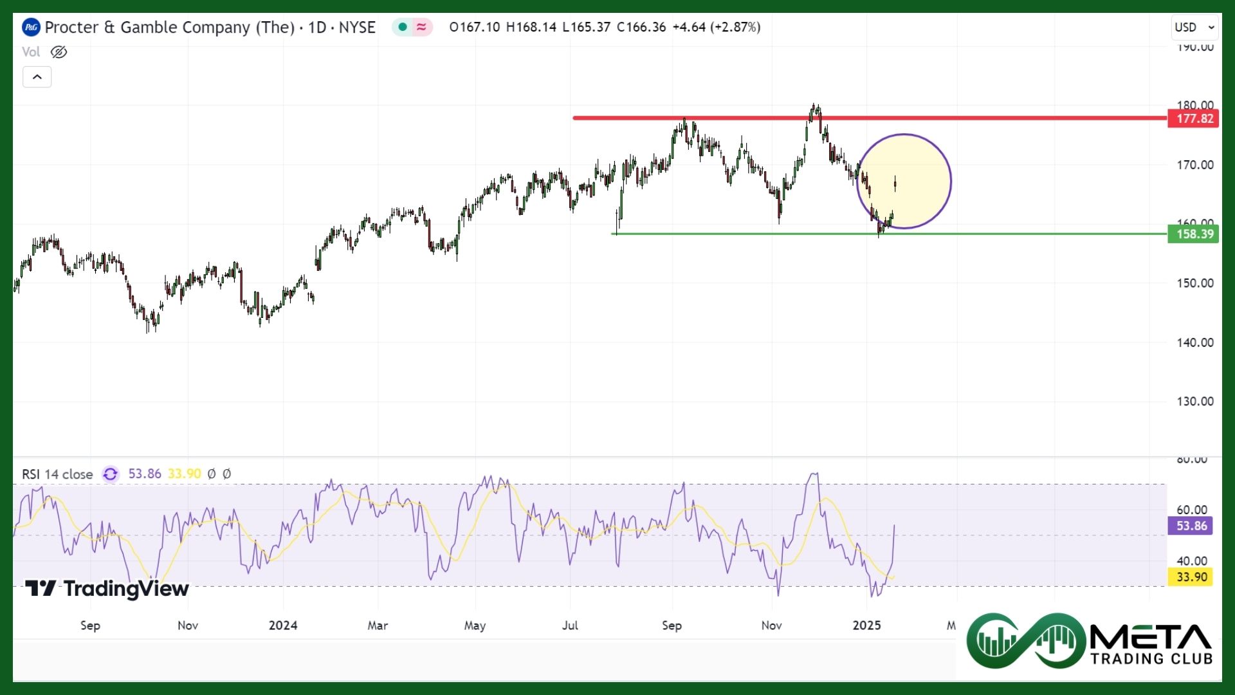Click the pink approximate-data indicator icon
The image size is (1235, 695).
pos(421,27)
